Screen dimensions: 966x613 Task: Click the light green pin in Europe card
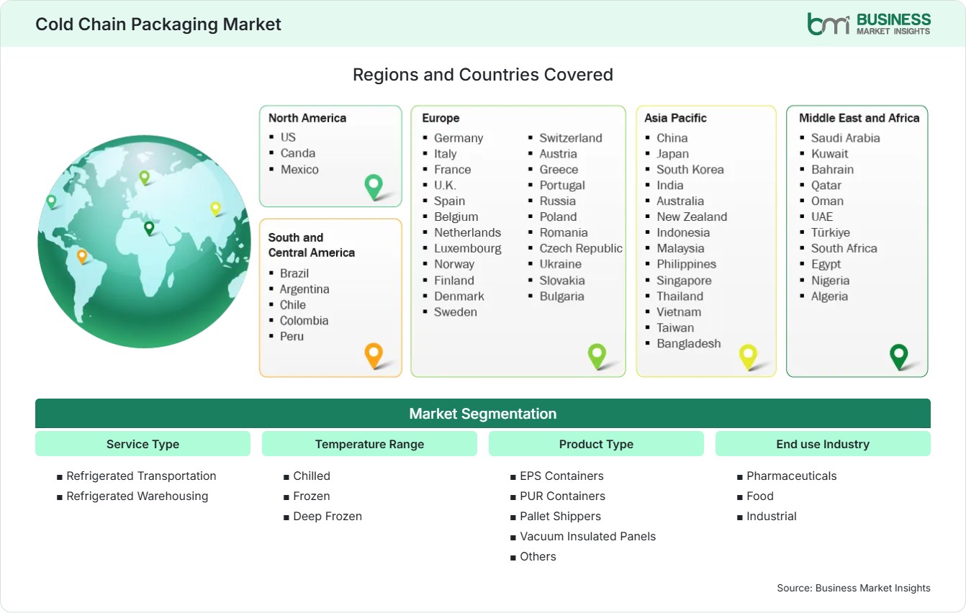[597, 355]
